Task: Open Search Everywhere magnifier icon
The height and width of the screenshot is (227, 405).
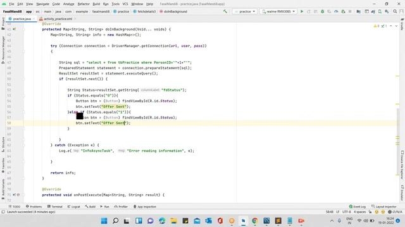Action: click(395, 11)
